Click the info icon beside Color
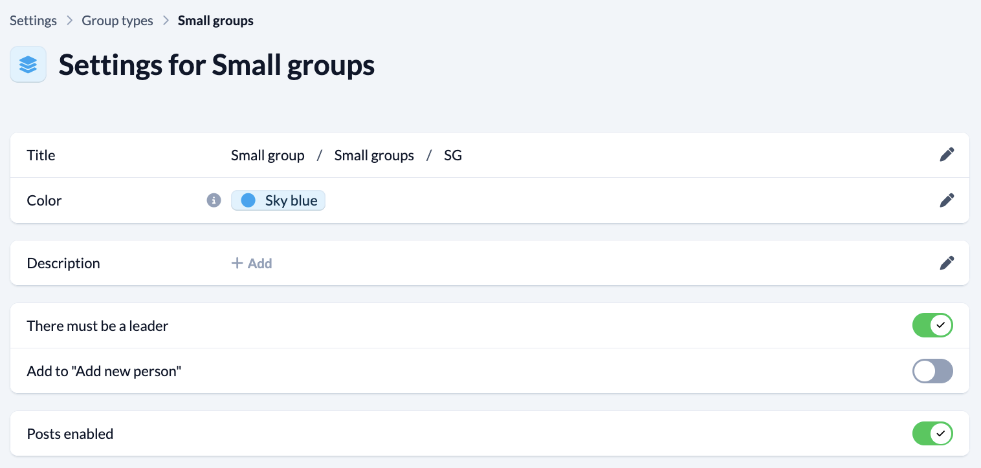The height and width of the screenshot is (468, 981). click(214, 200)
